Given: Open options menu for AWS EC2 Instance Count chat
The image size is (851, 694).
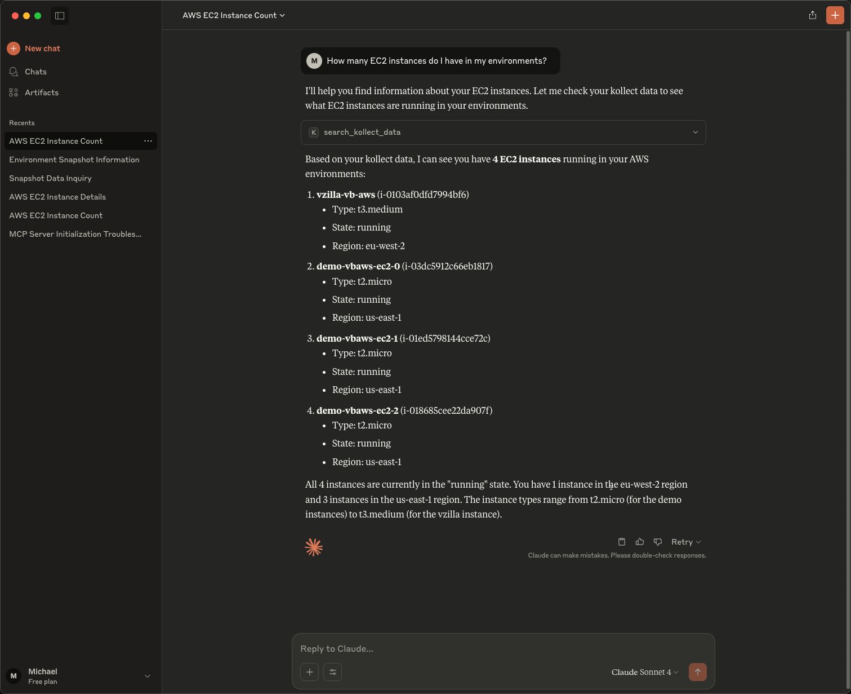Looking at the screenshot, I should click(148, 141).
